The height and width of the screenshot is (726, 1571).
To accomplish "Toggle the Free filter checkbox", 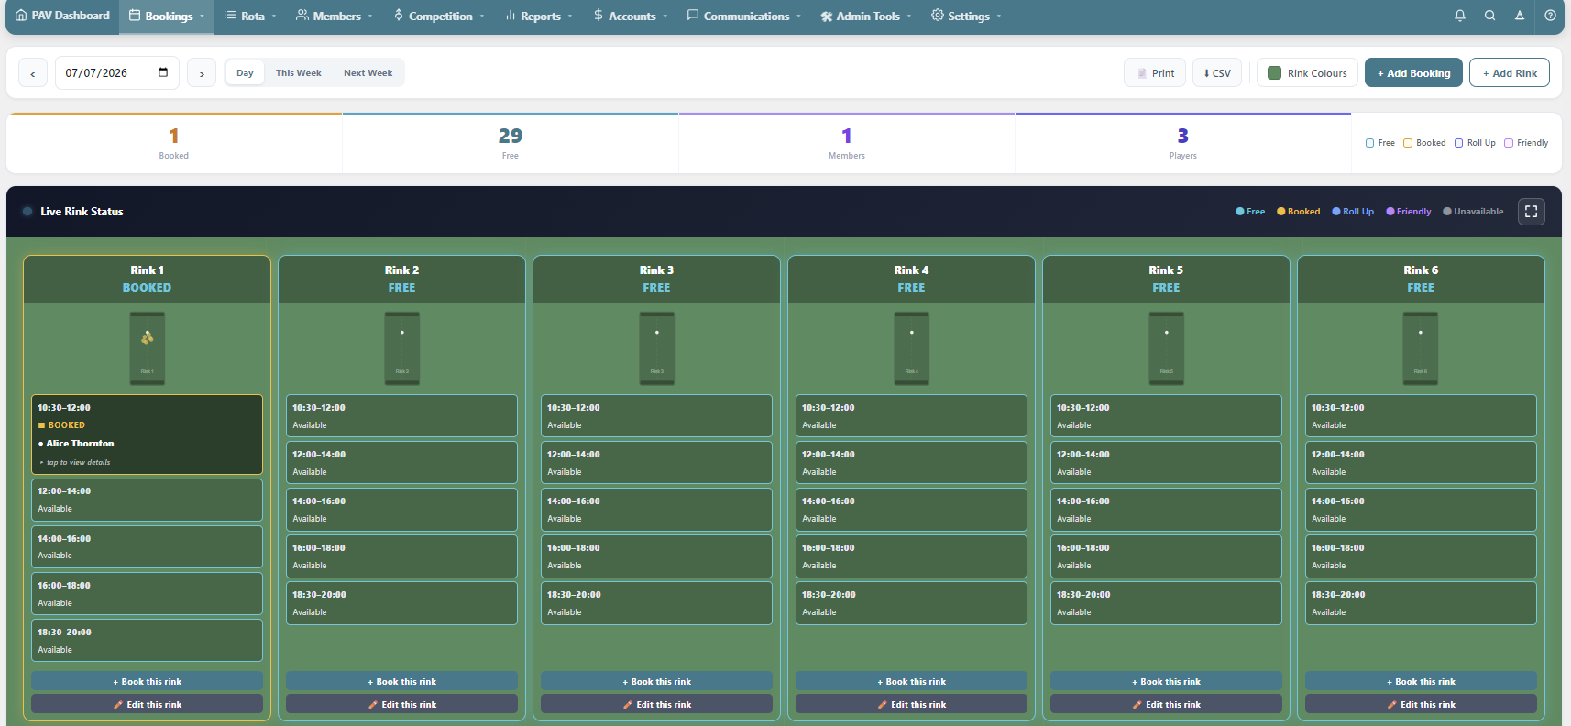I will (x=1369, y=143).
